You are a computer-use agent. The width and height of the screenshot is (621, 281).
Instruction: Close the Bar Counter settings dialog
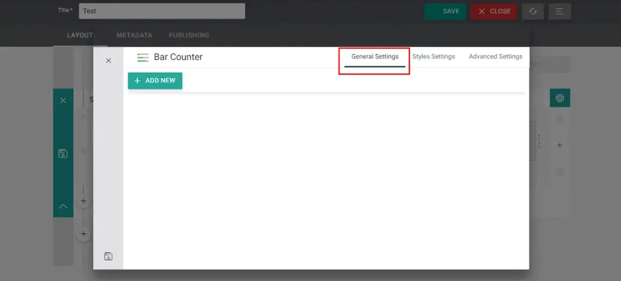[109, 61]
